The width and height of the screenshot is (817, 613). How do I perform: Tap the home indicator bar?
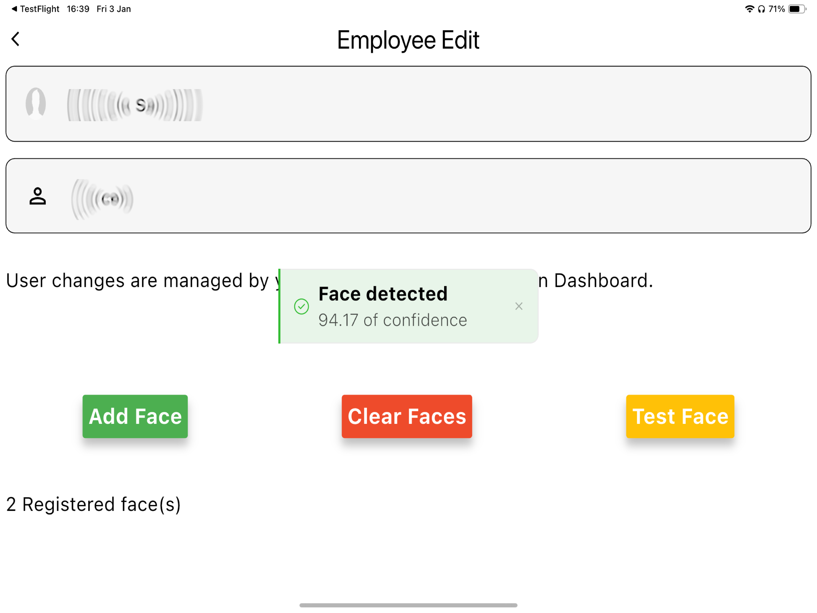click(408, 605)
